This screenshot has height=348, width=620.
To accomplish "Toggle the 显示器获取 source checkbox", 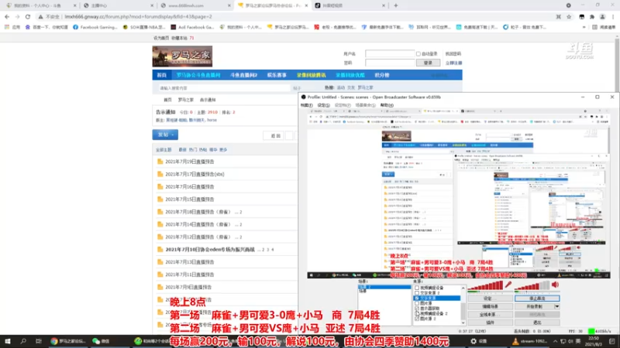I will click(417, 309).
